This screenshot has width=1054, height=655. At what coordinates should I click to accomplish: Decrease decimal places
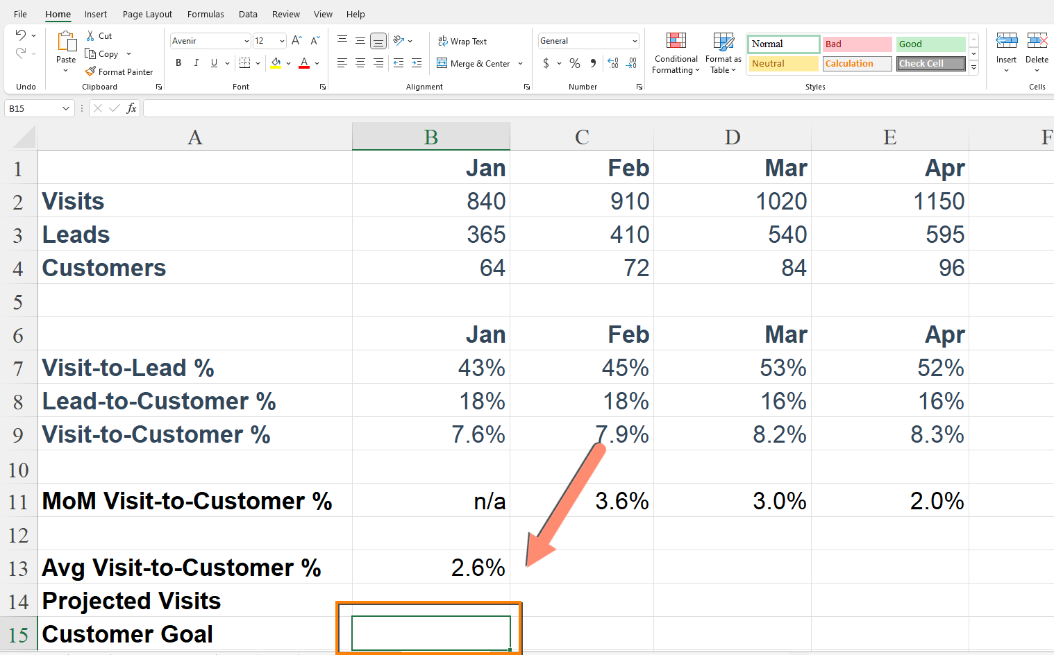(631, 63)
